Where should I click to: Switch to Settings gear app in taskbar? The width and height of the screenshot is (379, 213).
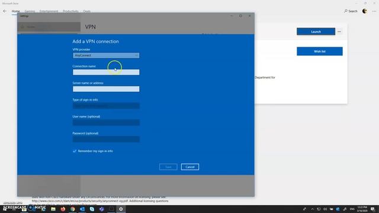[x=121, y=209]
